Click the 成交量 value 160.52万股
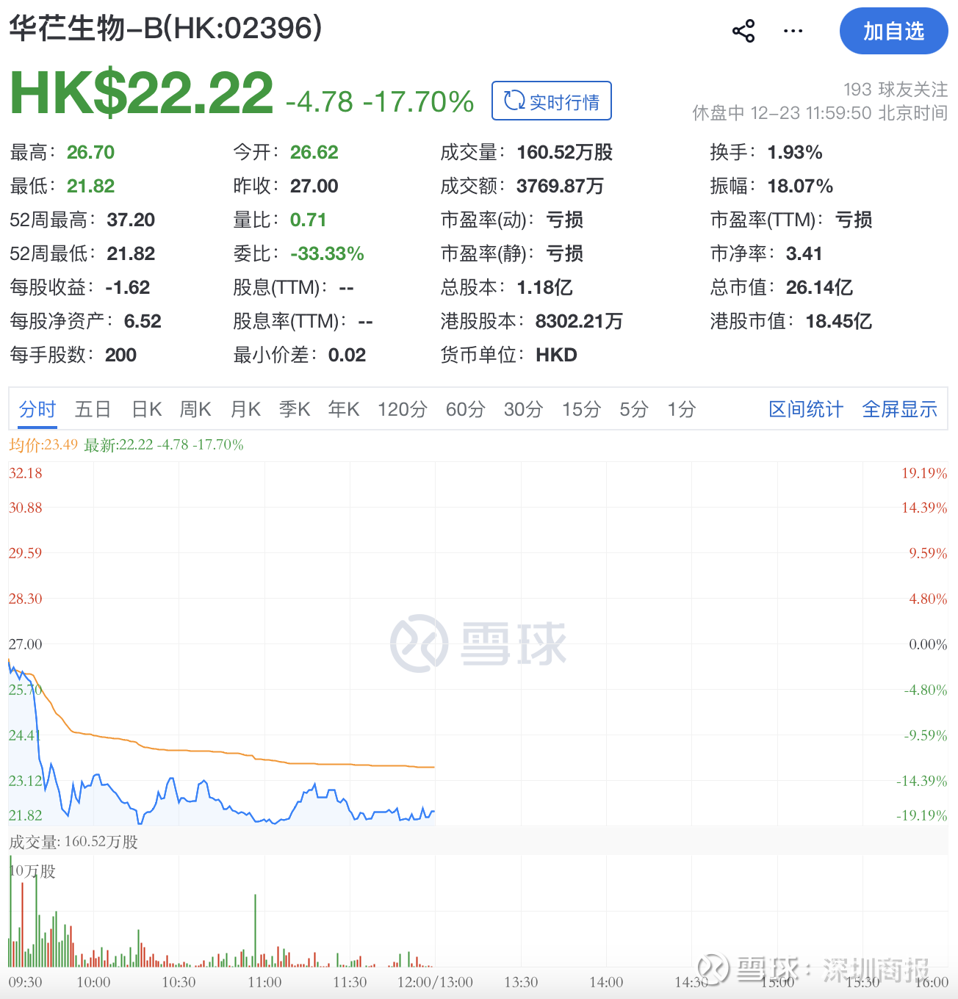 click(x=565, y=152)
